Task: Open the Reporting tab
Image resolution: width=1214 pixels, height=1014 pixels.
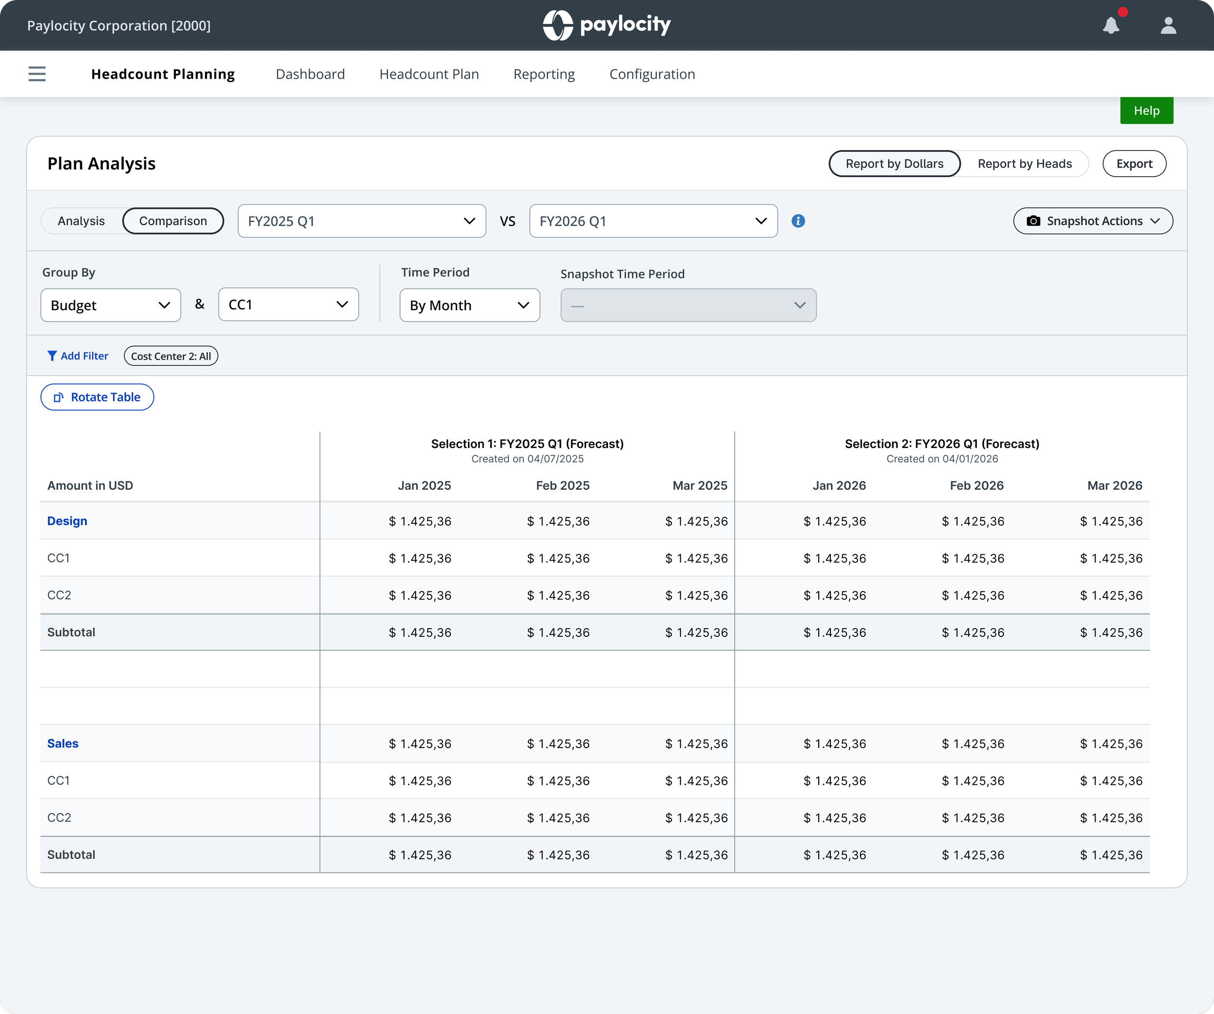Action: click(544, 74)
